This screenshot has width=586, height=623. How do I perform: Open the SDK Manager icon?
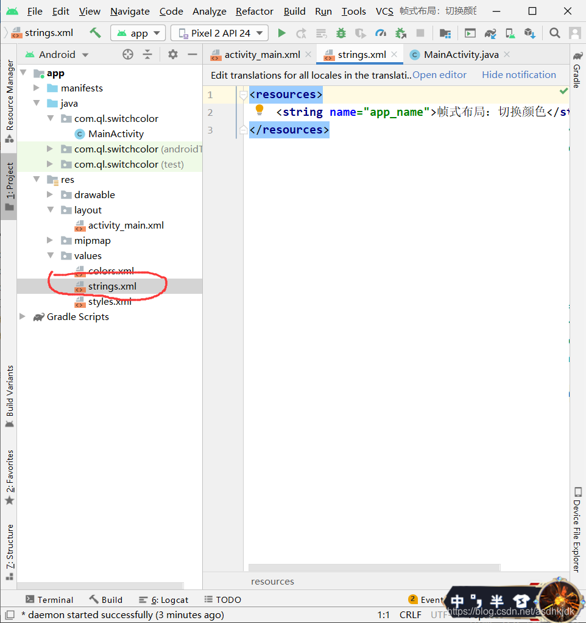tap(529, 34)
